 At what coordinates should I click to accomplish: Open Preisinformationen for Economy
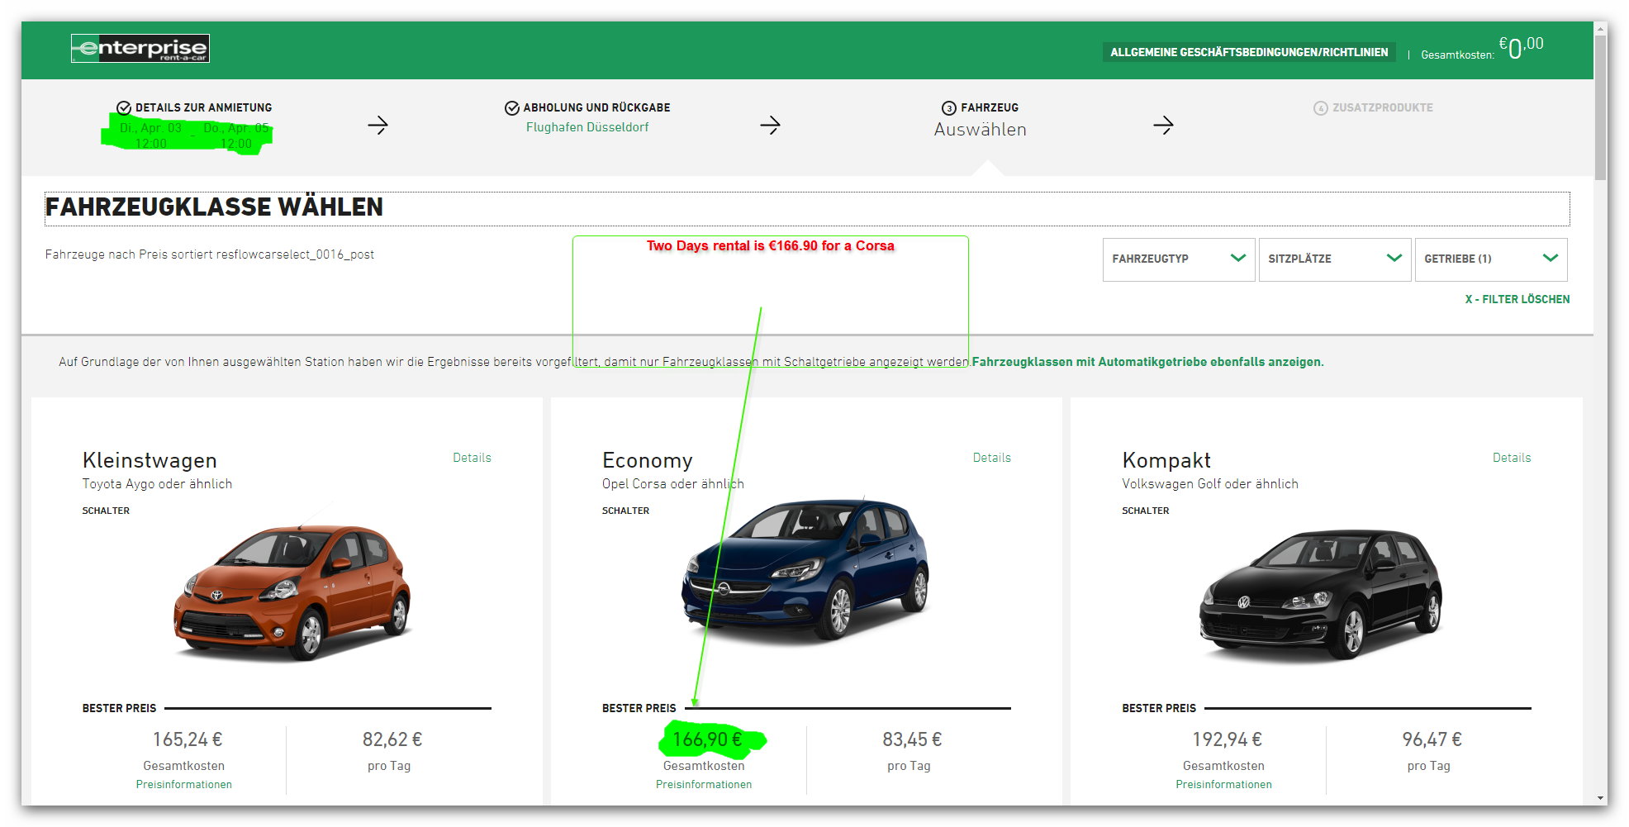click(x=704, y=785)
